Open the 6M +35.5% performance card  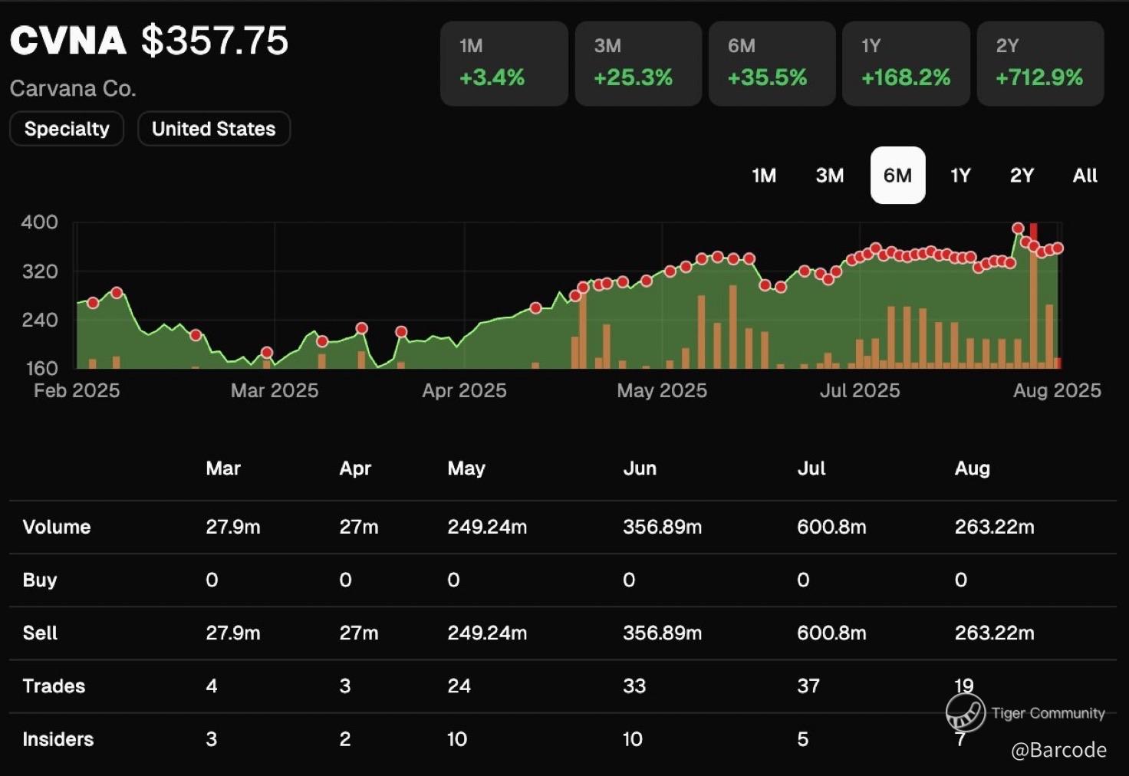[772, 64]
